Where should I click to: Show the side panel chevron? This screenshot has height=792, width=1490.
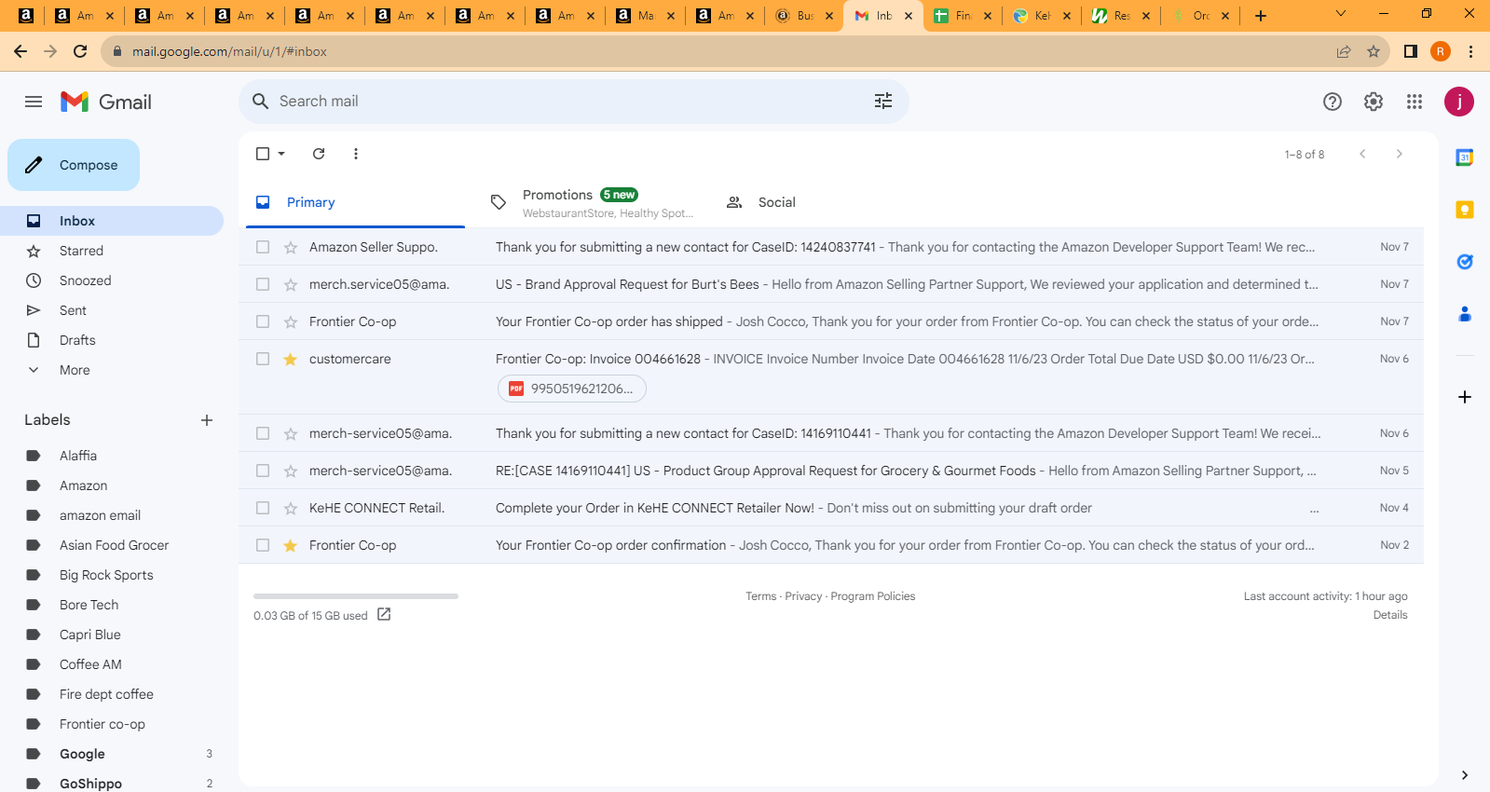1465,775
